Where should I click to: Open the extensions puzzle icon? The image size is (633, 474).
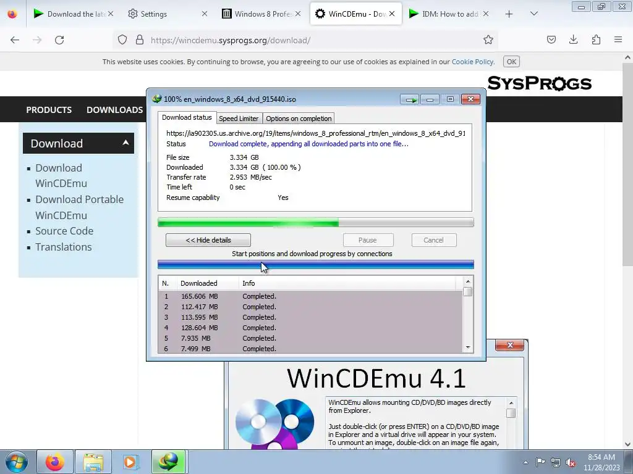pyautogui.click(x=596, y=40)
